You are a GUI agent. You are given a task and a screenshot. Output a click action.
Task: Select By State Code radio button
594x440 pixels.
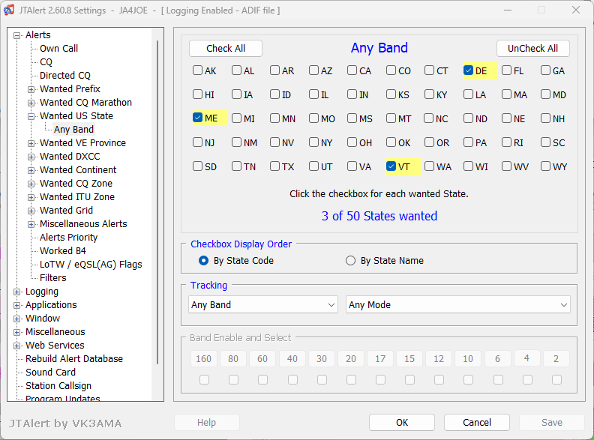(203, 261)
